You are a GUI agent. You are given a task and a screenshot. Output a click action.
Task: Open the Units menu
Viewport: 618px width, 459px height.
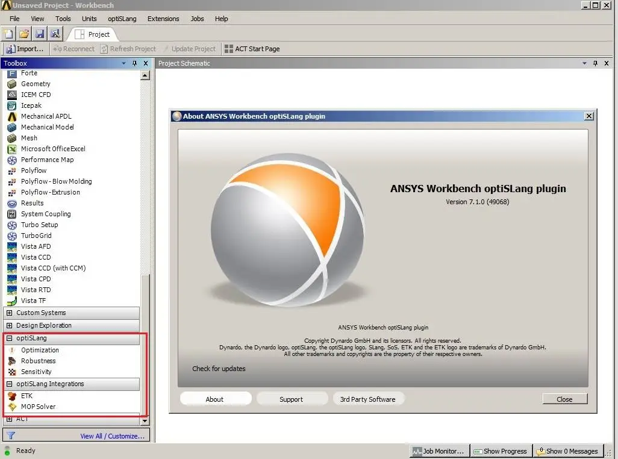click(89, 19)
